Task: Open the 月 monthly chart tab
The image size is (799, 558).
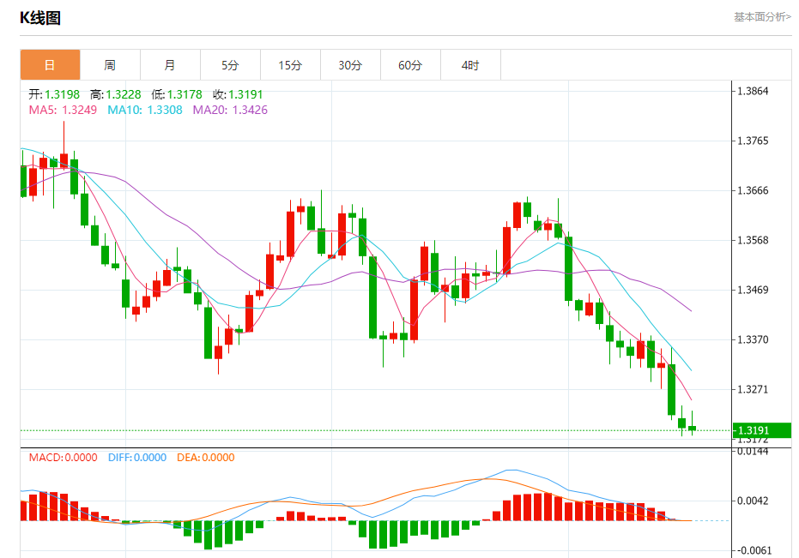Action: pyautogui.click(x=170, y=65)
